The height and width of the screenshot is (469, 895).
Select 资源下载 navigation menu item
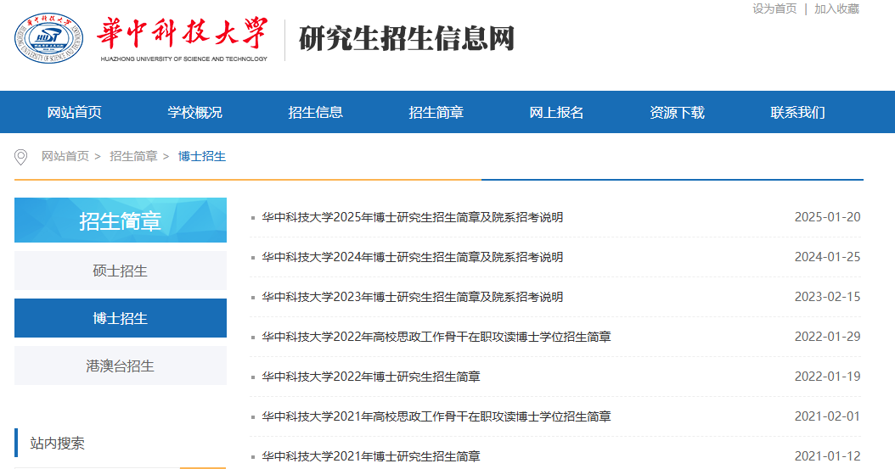pyautogui.click(x=678, y=112)
